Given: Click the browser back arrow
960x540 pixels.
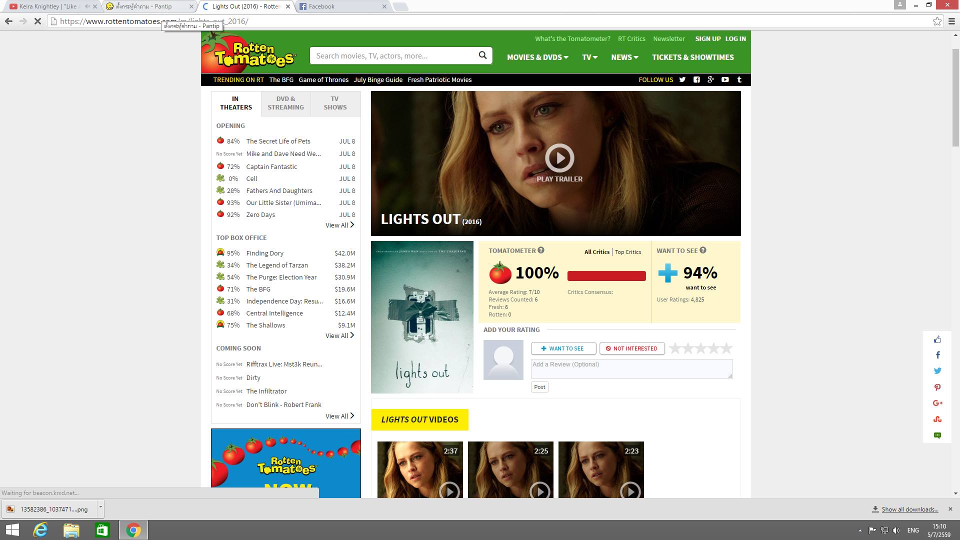Looking at the screenshot, I should point(8,21).
